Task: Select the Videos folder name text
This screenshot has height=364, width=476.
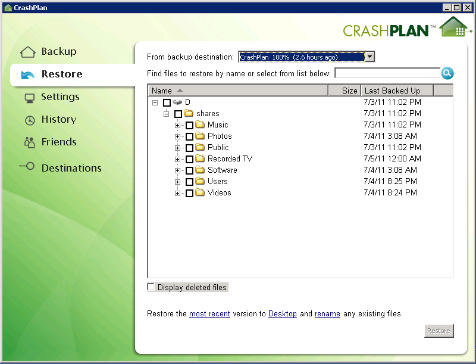Action: point(219,192)
